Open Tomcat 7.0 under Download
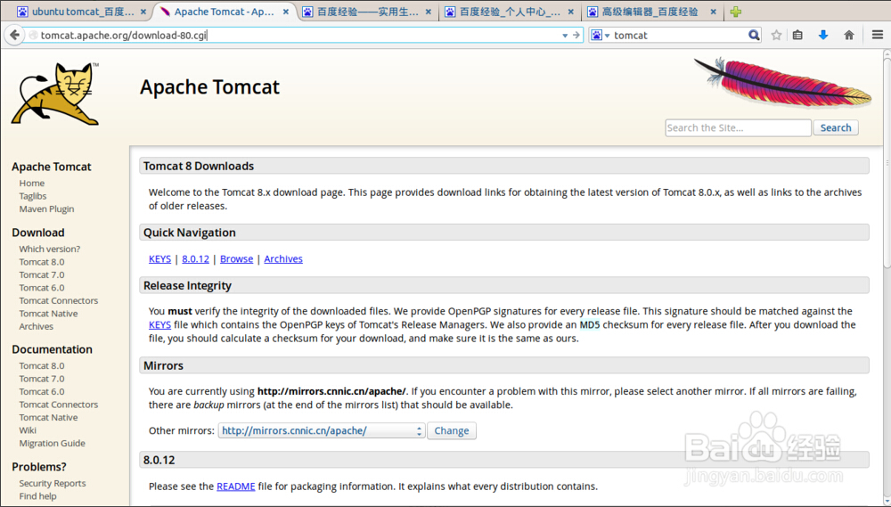Screen dimensions: 891x507 pos(42,275)
